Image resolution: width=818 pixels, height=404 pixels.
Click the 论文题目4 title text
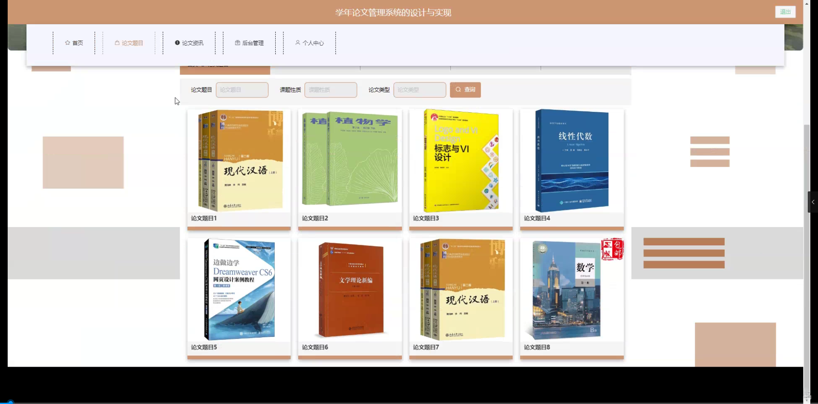537,218
